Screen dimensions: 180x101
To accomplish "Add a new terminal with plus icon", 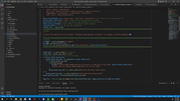I will 168,83.
